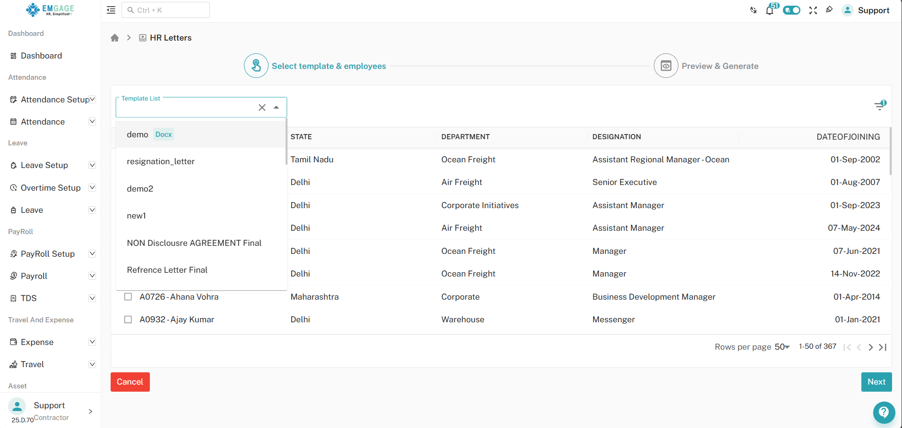Open the Rows per page dropdown
This screenshot has width=902, height=428.
click(782, 346)
